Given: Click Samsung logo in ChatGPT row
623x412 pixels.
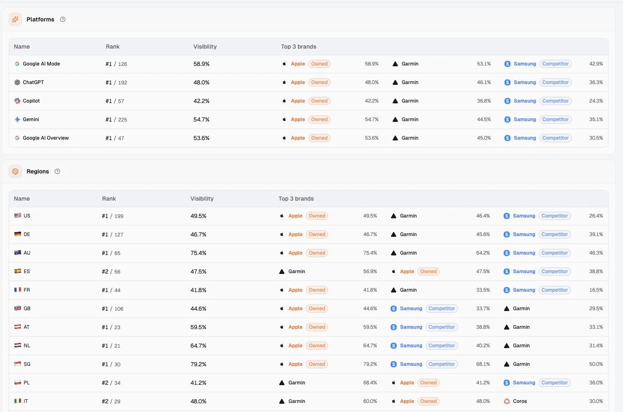Looking at the screenshot, I should click(507, 82).
